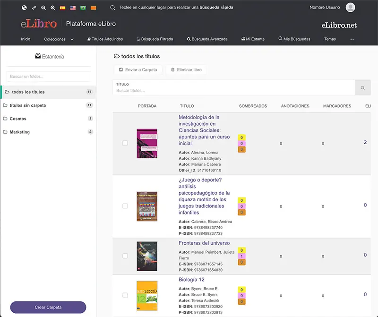The height and width of the screenshot is (317, 378).
Task: Switch language using the Spanish flag icon
Action: click(x=62, y=8)
